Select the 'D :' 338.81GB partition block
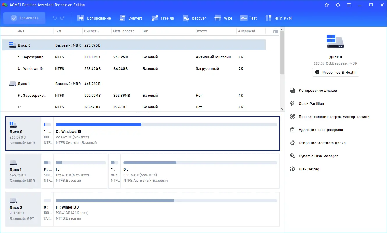387x233 pixels. (200, 171)
